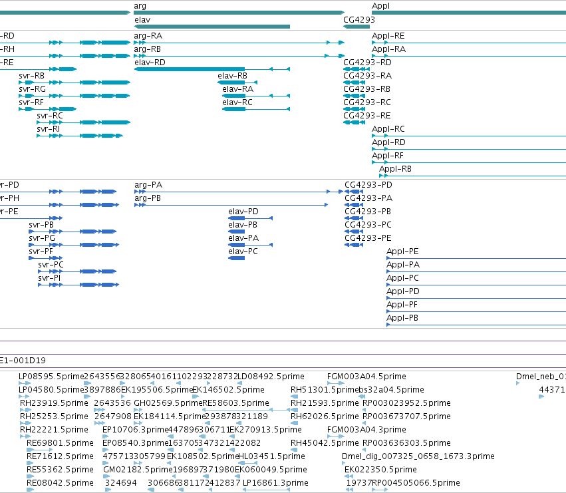The width and height of the screenshot is (566, 493).
Task: Select the elav-PA protein label
Action: [243, 238]
